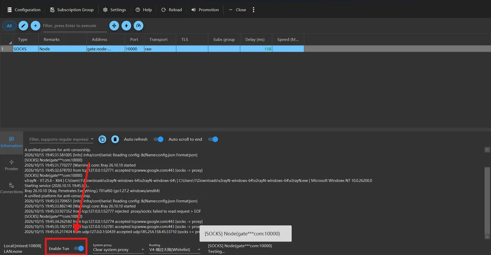
Task: Click the port value 10000 in the table
Action: click(x=131, y=49)
